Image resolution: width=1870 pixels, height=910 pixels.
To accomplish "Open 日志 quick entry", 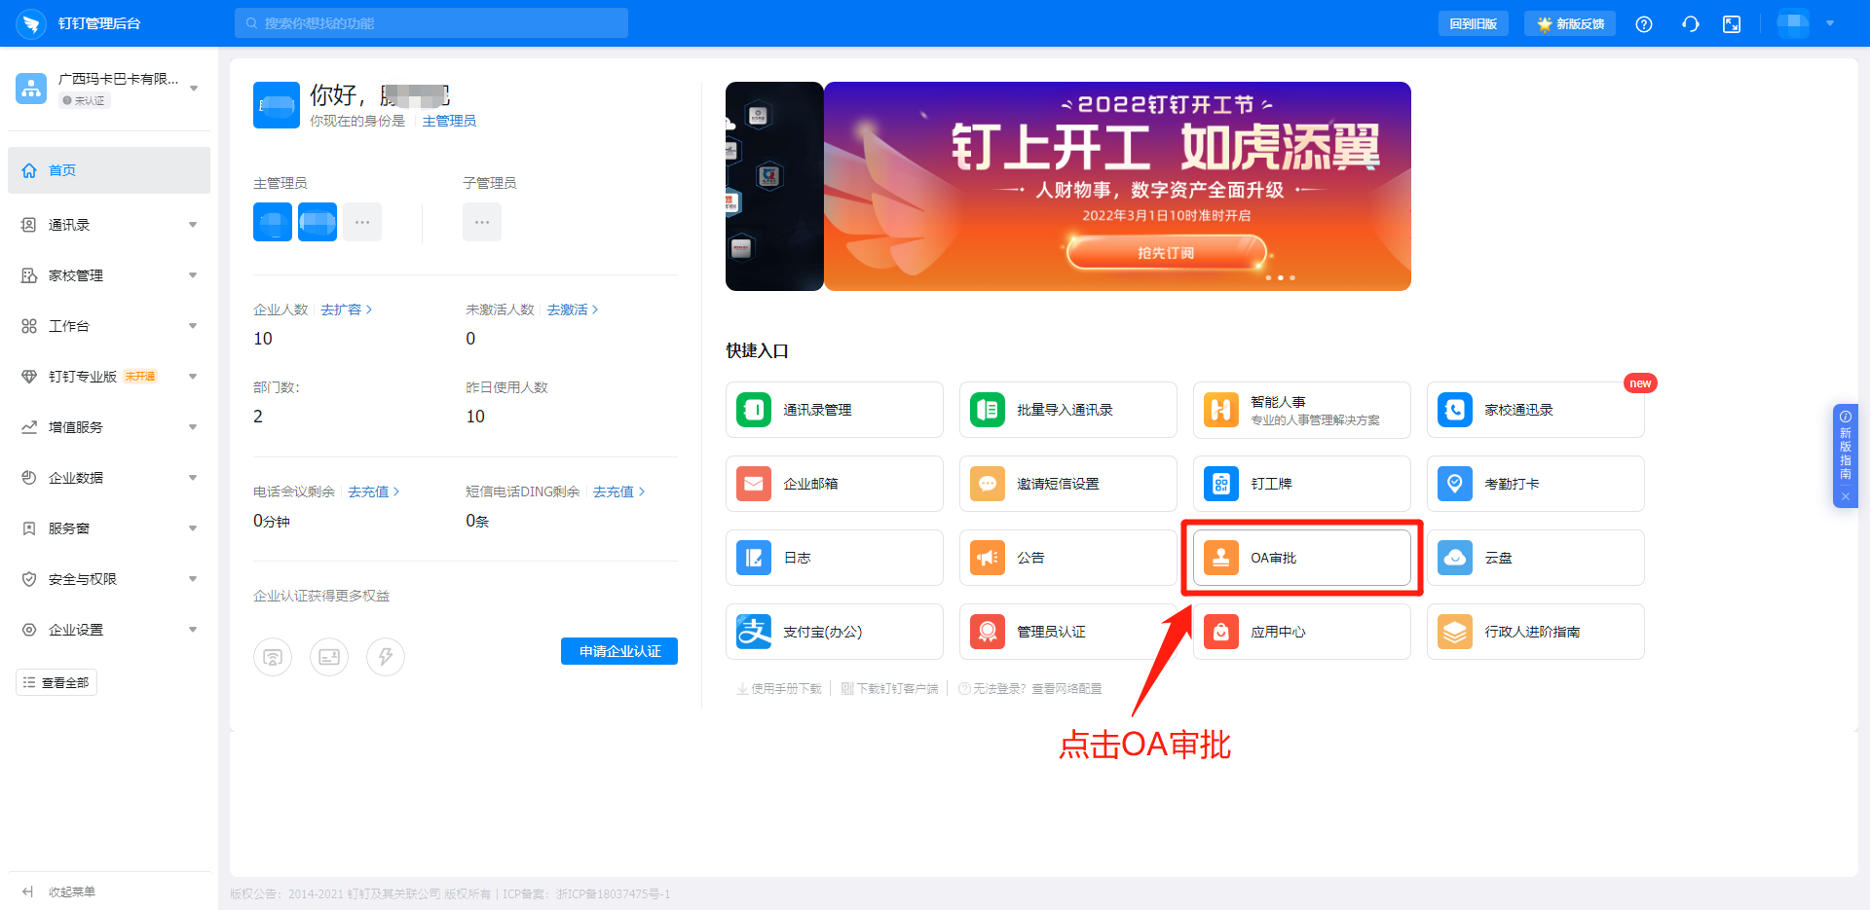I will coord(834,558).
